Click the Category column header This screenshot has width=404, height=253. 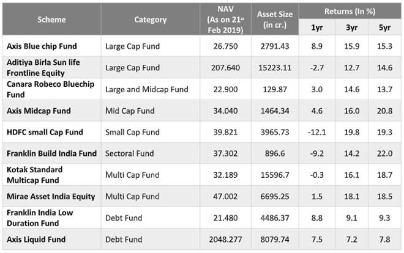[x=151, y=20]
